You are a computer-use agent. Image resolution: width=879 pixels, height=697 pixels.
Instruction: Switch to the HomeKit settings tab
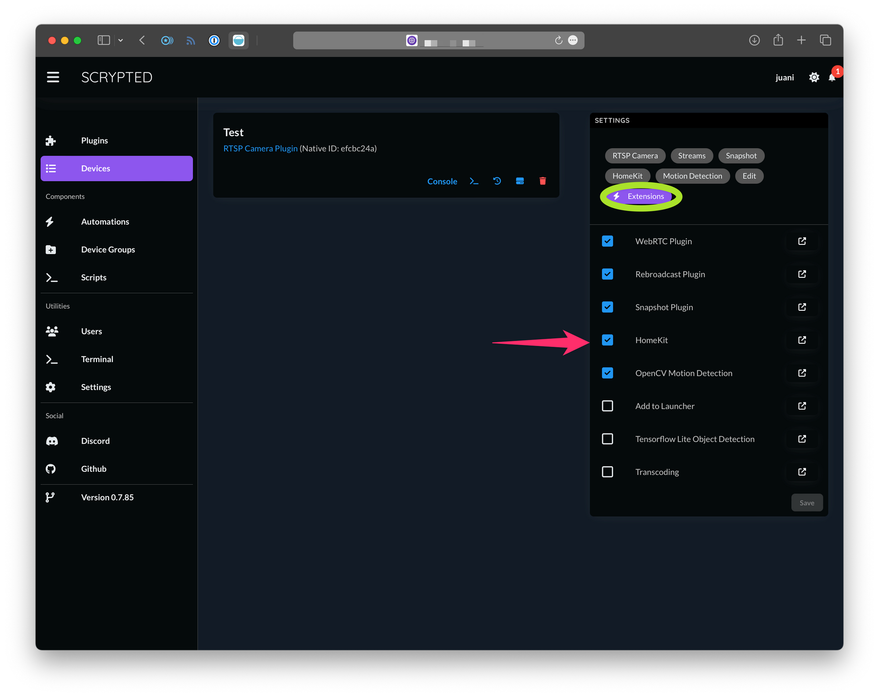point(627,176)
